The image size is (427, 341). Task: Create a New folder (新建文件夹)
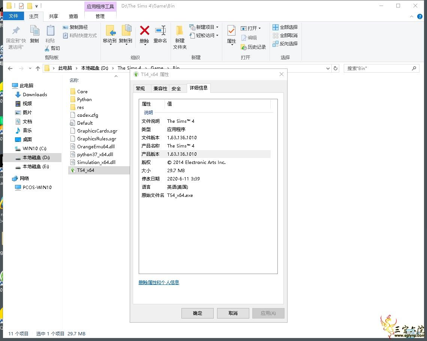click(180, 37)
